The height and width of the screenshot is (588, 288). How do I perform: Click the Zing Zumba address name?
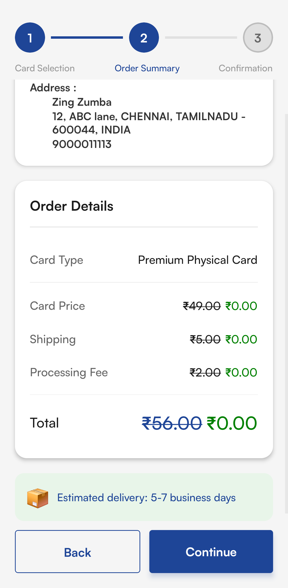[82, 102]
